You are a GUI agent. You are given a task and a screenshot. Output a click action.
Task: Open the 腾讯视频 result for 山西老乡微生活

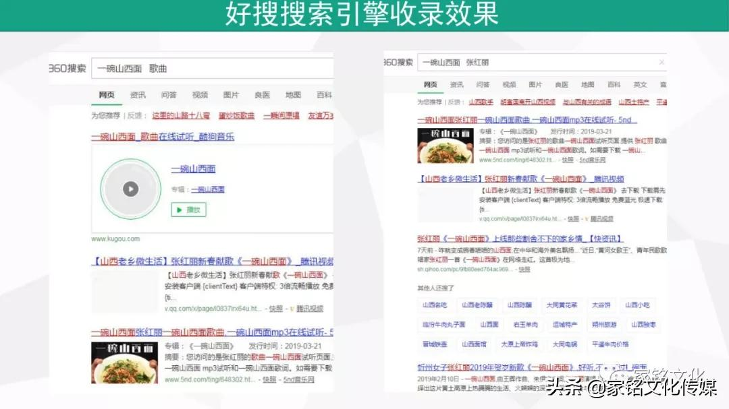coord(202,261)
